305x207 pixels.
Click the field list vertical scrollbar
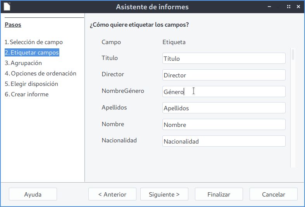pyautogui.click(x=293, y=108)
